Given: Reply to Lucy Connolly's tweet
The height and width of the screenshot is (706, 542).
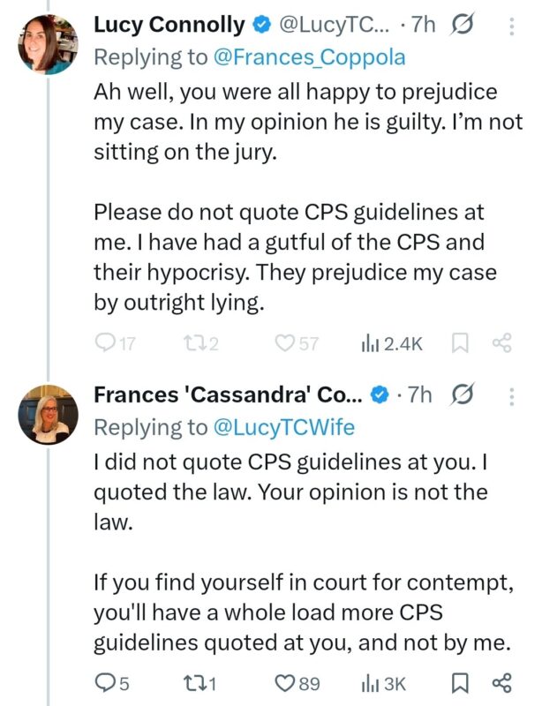Looking at the screenshot, I should coord(107,343).
